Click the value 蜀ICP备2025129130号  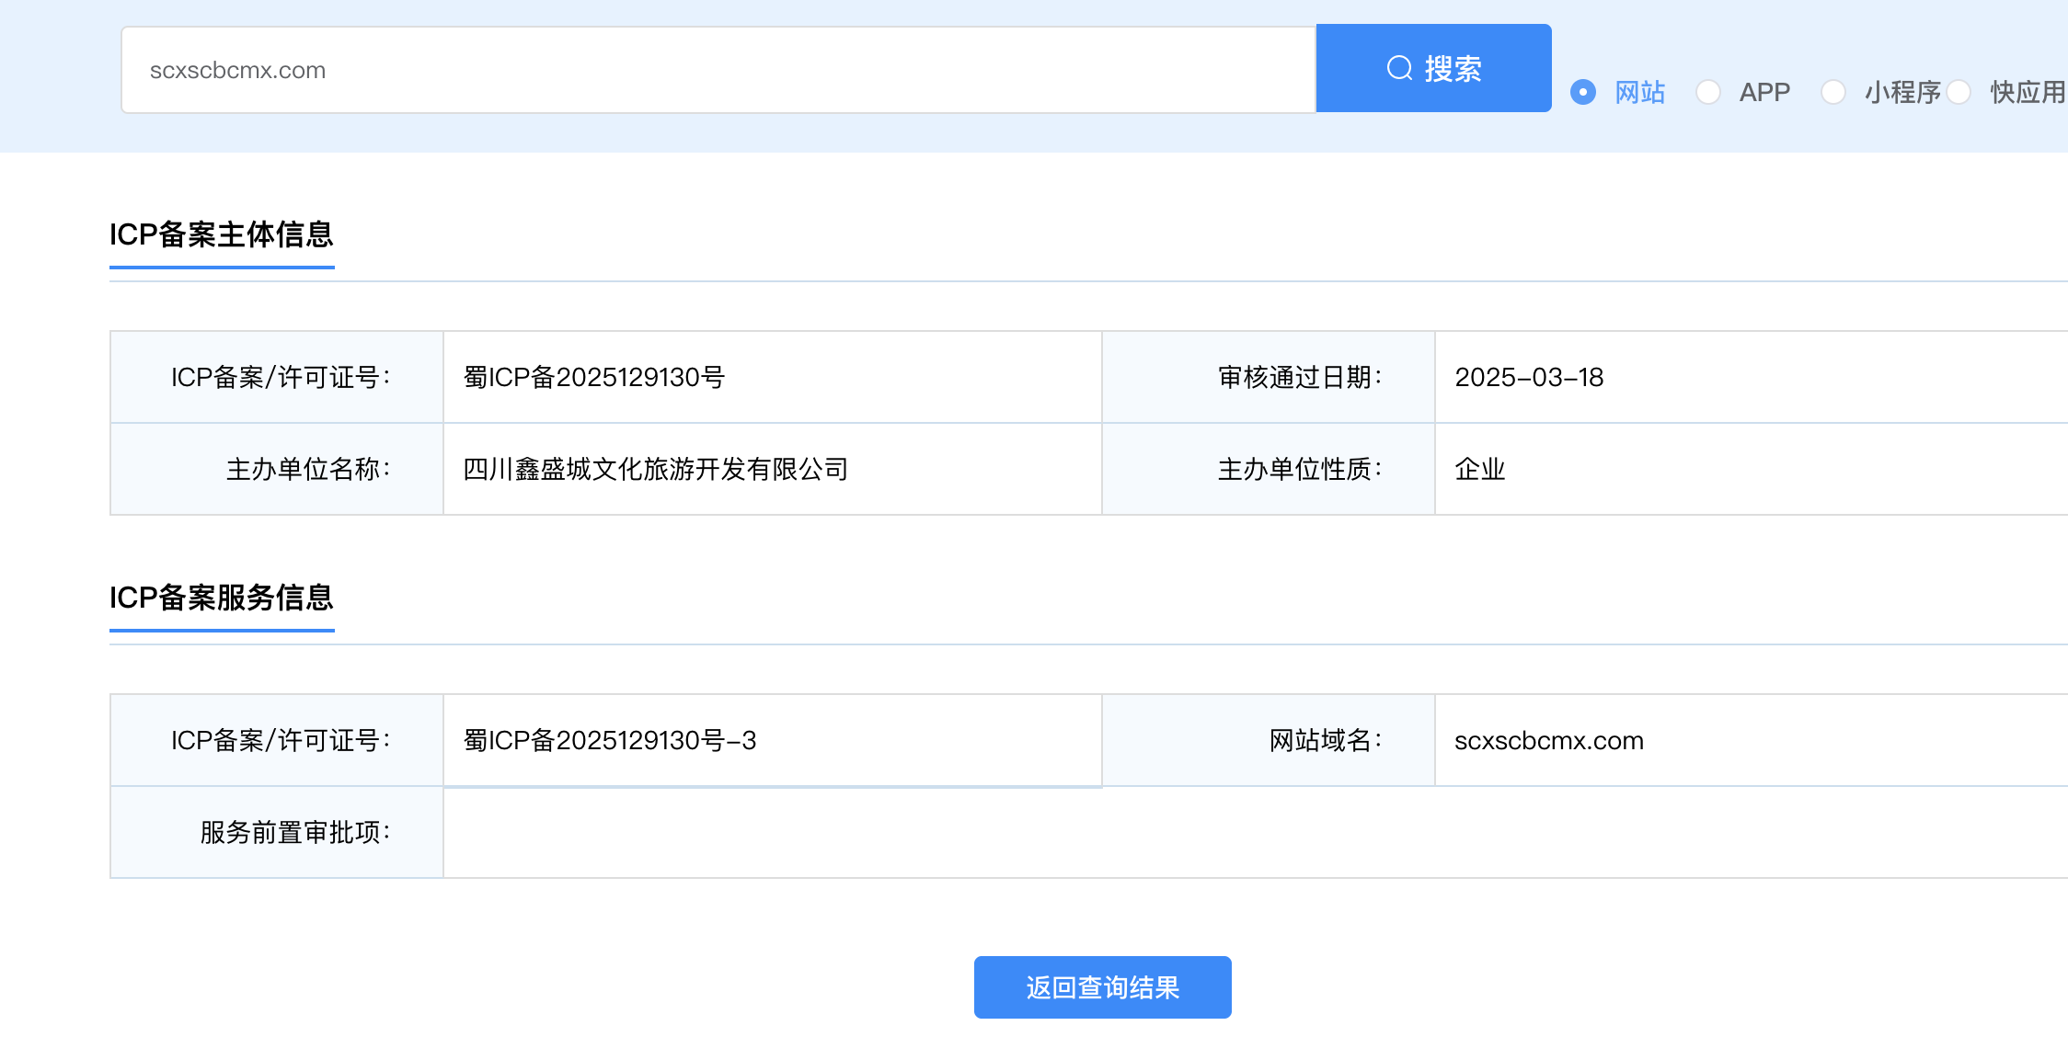click(x=594, y=378)
